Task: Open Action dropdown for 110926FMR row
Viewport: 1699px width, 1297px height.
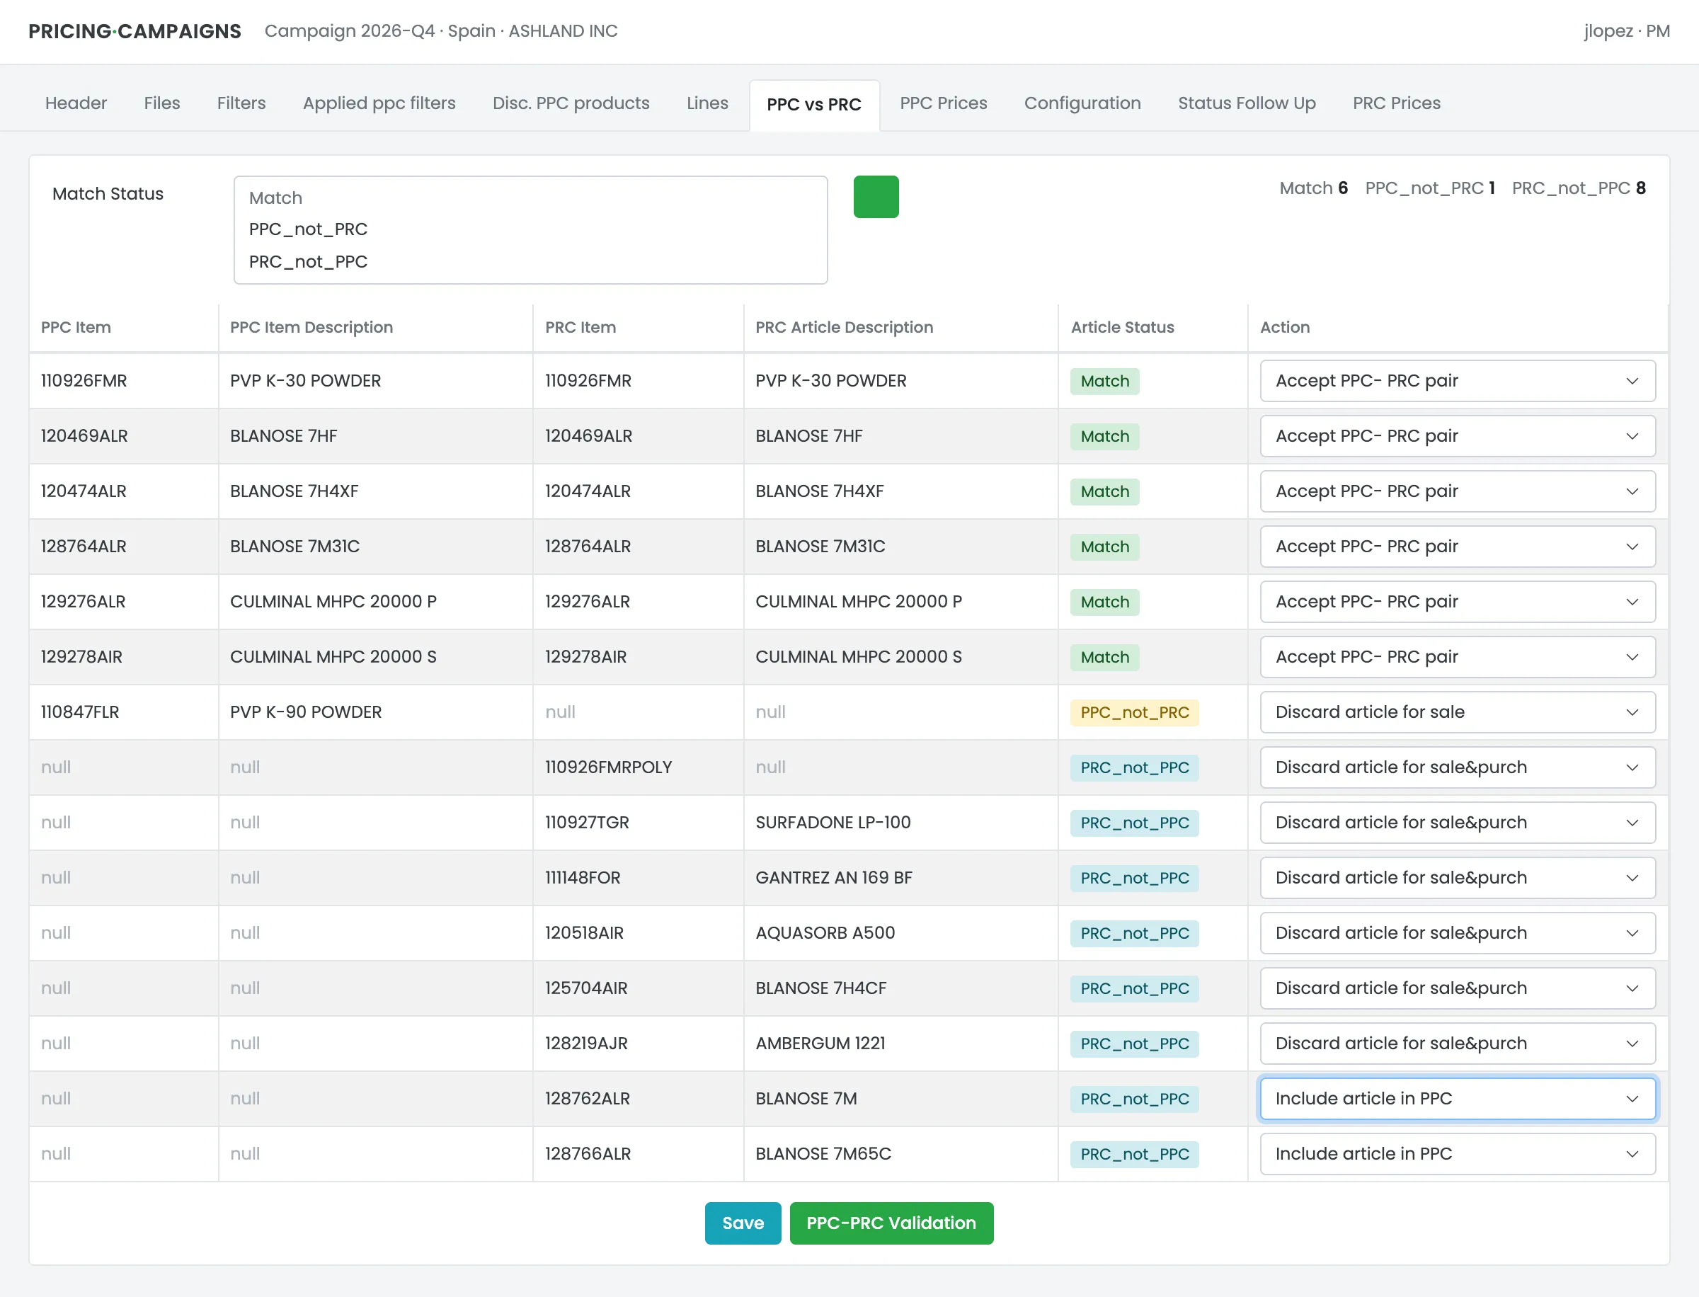Action: pyautogui.click(x=1458, y=382)
